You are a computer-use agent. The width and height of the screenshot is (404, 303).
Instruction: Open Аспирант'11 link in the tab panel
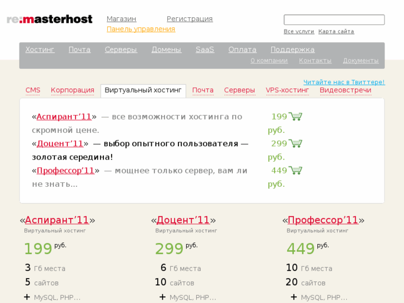[x=64, y=117]
